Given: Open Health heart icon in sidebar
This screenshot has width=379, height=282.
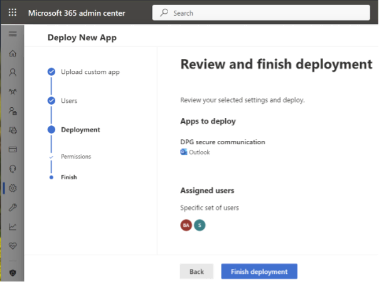Looking at the screenshot, I should click(x=13, y=246).
